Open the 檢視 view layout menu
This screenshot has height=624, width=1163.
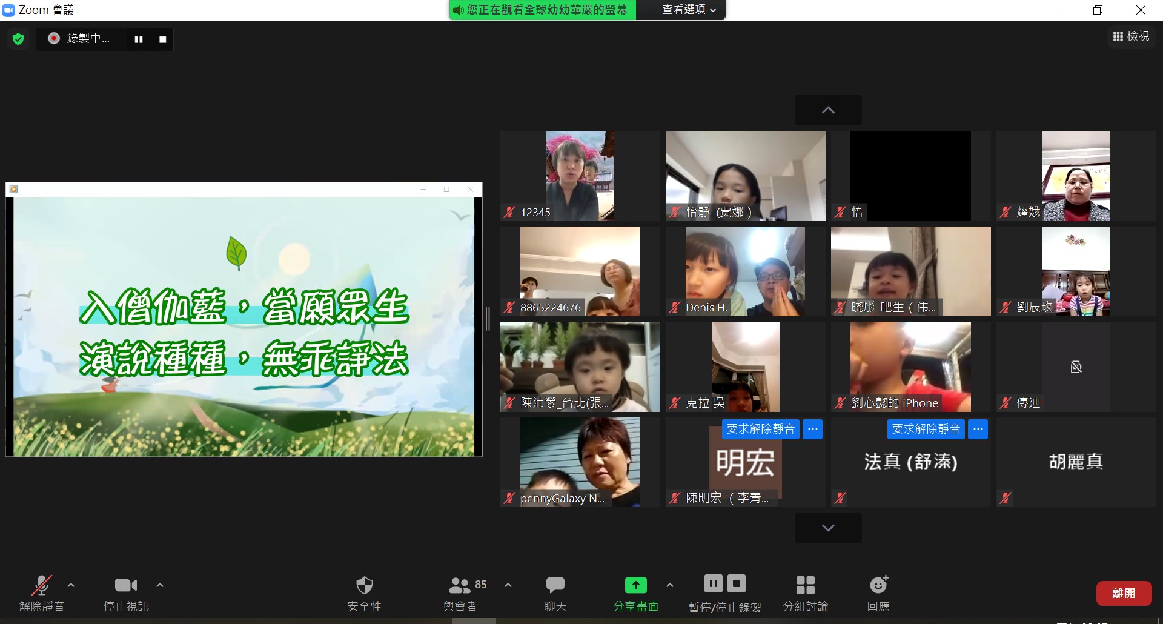click(1131, 36)
